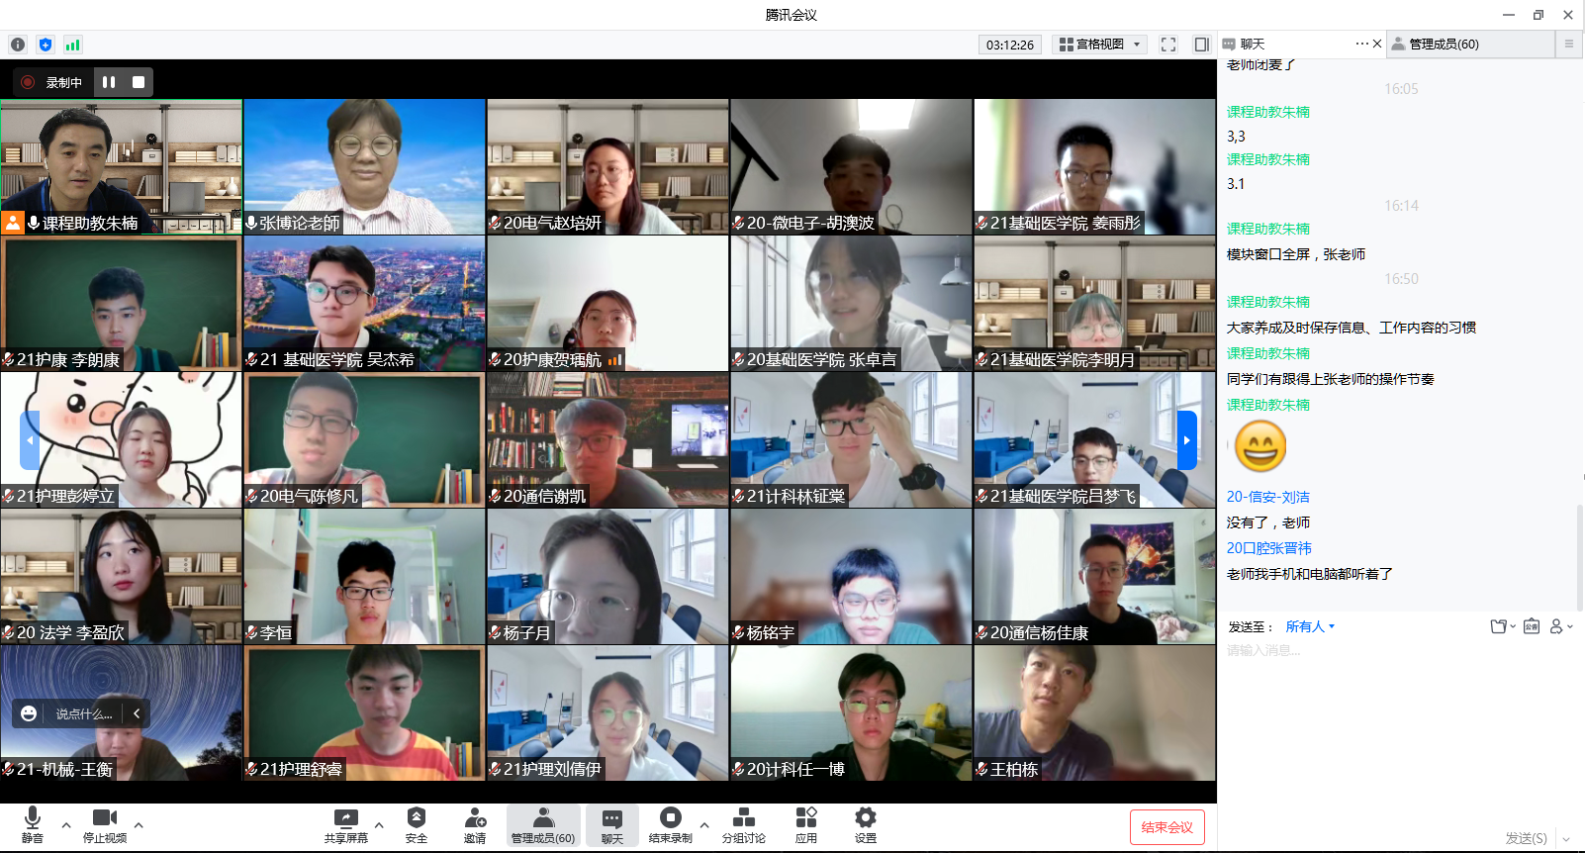Click the meeting info icon
Screen dimensions: 1585x853
[18, 45]
